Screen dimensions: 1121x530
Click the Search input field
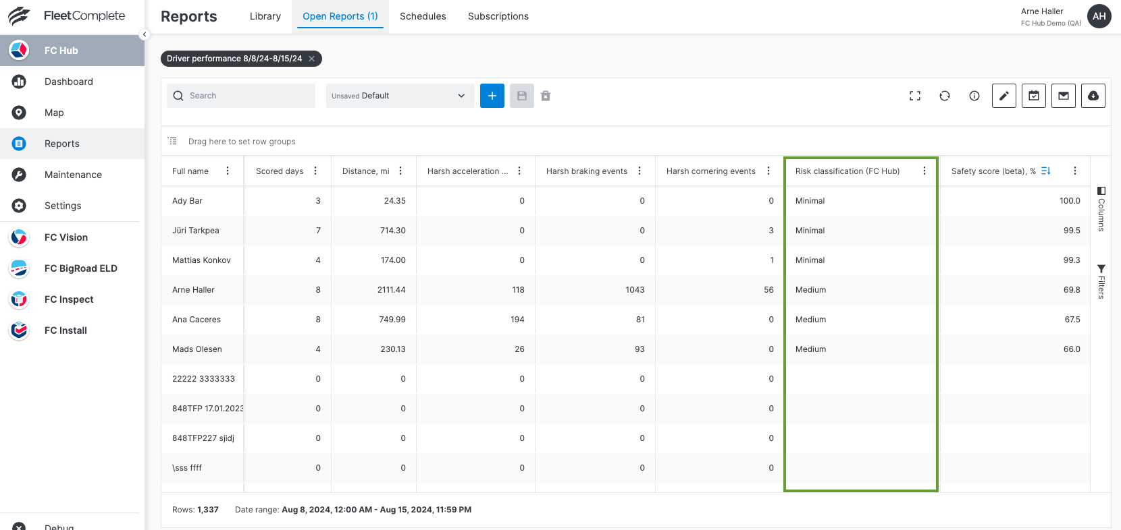pyautogui.click(x=241, y=96)
